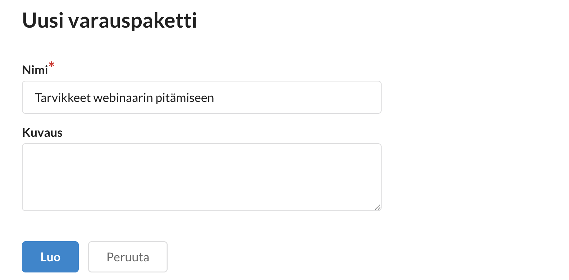Click the word "Uusi" in the heading
This screenshot has height=280, width=569.
(43, 20)
